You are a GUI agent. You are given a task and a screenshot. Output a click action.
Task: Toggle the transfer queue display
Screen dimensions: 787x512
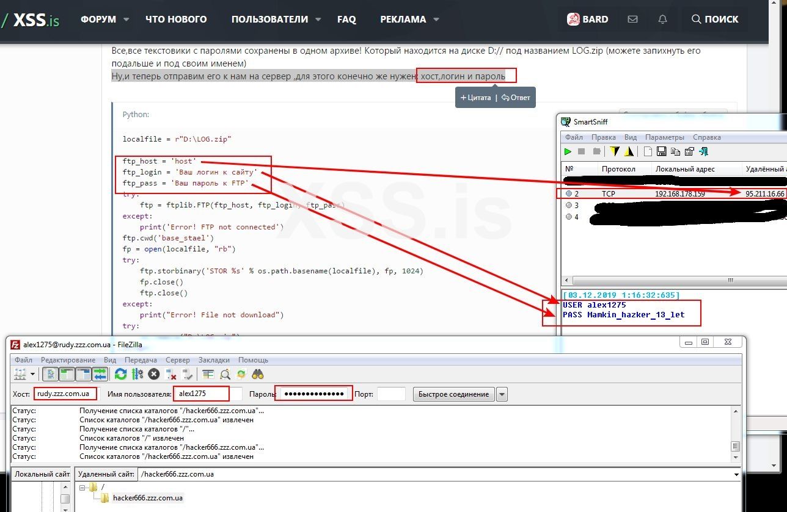point(100,374)
